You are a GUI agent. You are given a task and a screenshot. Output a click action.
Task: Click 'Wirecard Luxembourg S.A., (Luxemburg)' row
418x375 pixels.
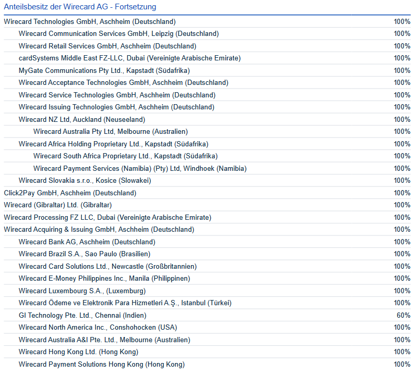coord(207,291)
